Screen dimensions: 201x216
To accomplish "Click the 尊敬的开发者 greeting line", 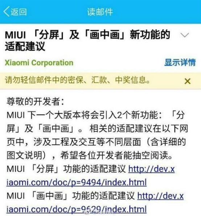I will point(36,101).
